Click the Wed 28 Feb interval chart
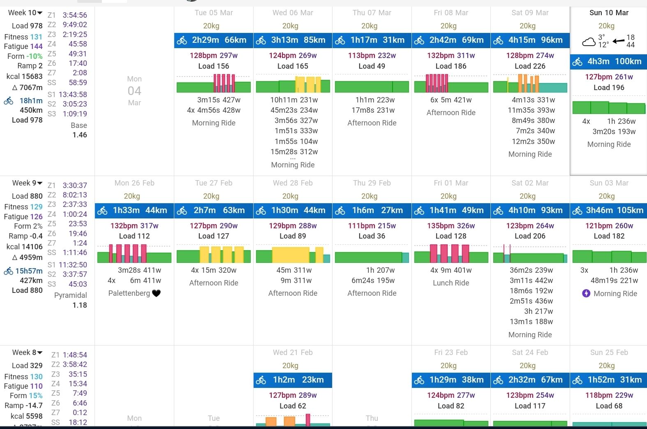The height and width of the screenshot is (429, 647). (x=293, y=254)
